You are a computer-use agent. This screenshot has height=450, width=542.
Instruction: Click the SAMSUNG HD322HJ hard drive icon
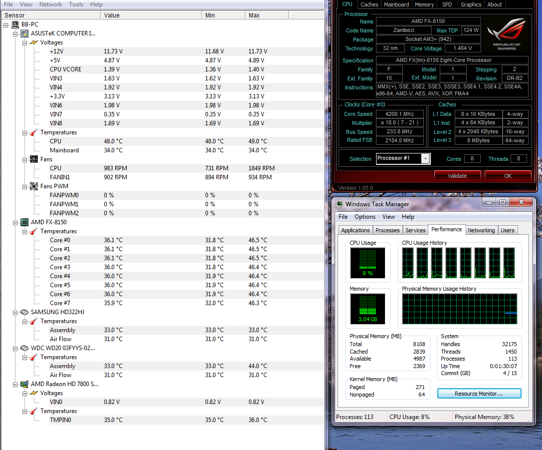(24, 312)
